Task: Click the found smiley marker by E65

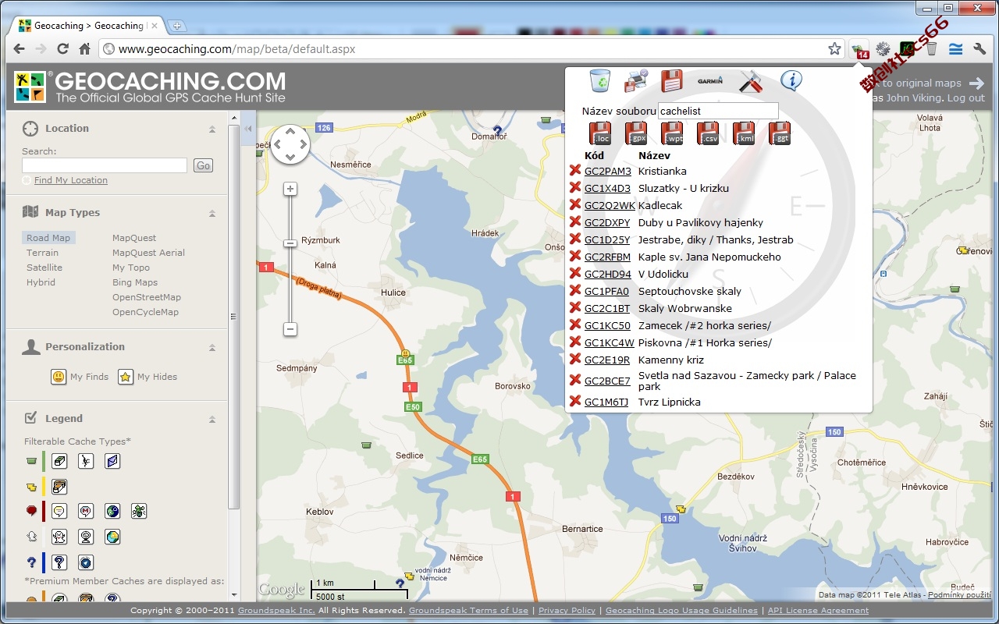Action: coord(405,353)
